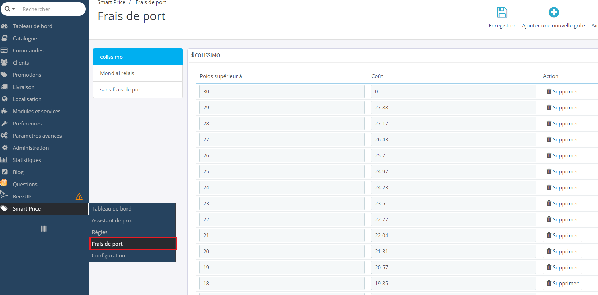Click Enregistrer label to save

pos(502,26)
